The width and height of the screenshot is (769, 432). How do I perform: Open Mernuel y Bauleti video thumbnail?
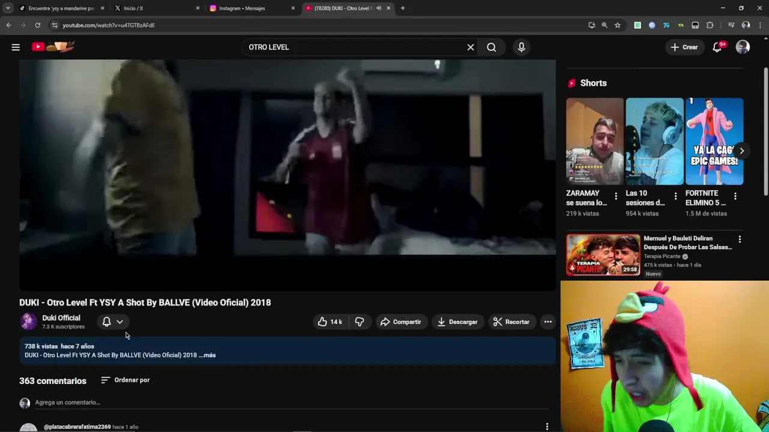pyautogui.click(x=603, y=254)
